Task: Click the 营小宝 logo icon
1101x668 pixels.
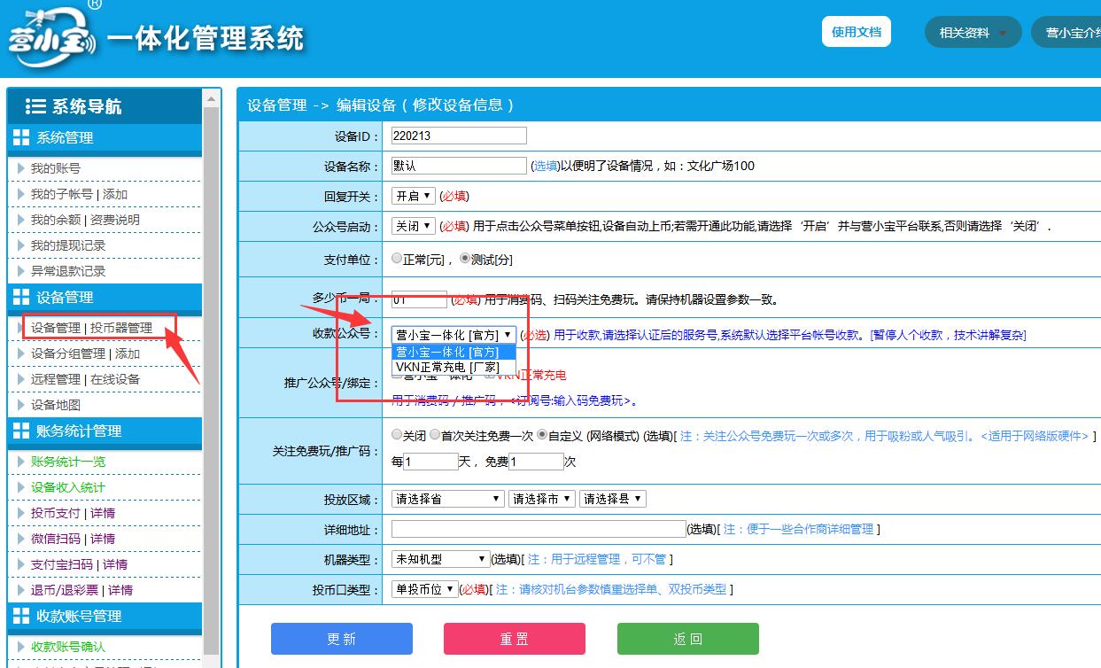Action: pyautogui.click(x=51, y=39)
